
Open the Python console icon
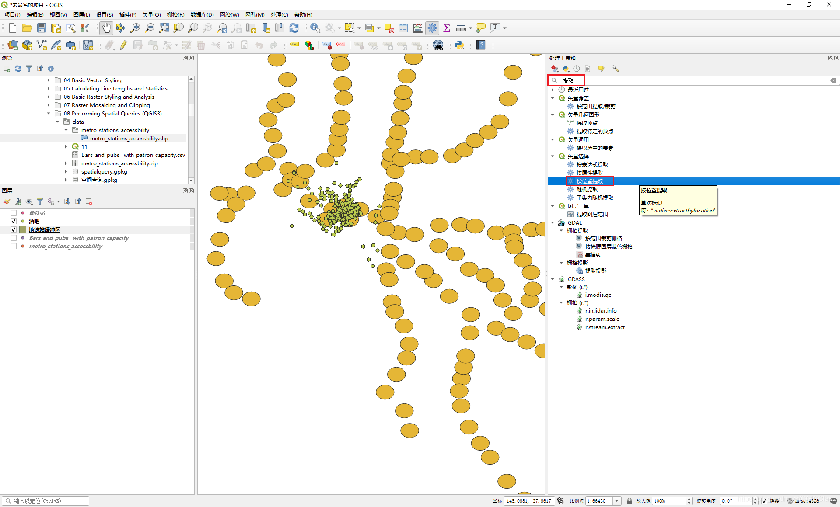point(459,45)
